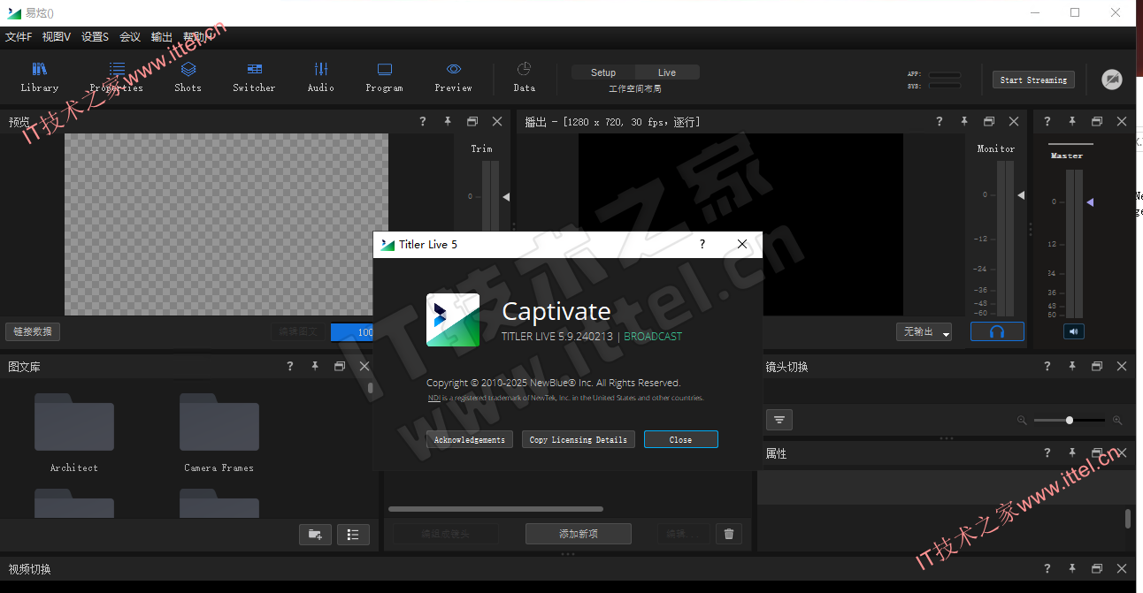This screenshot has width=1143, height=593.
Task: Open the 无输出 output dropdown
Action: tap(924, 331)
